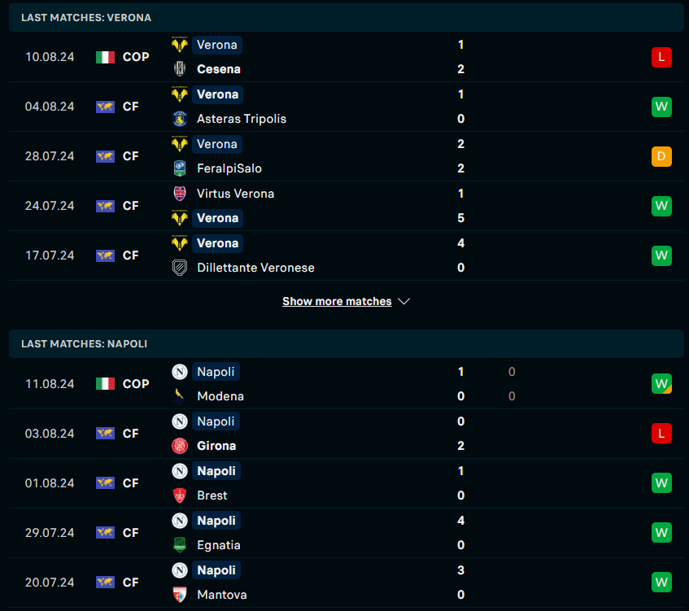Open the Mantova team name
Screen dimensions: 689x611
pos(221,595)
